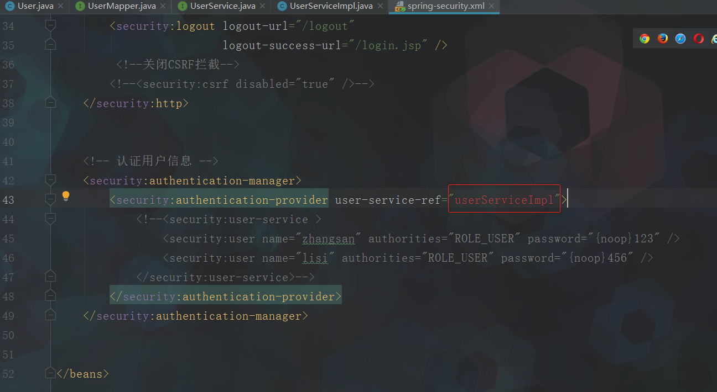Open in Chrome browser icon
Image resolution: width=717 pixels, height=392 pixels.
645,39
